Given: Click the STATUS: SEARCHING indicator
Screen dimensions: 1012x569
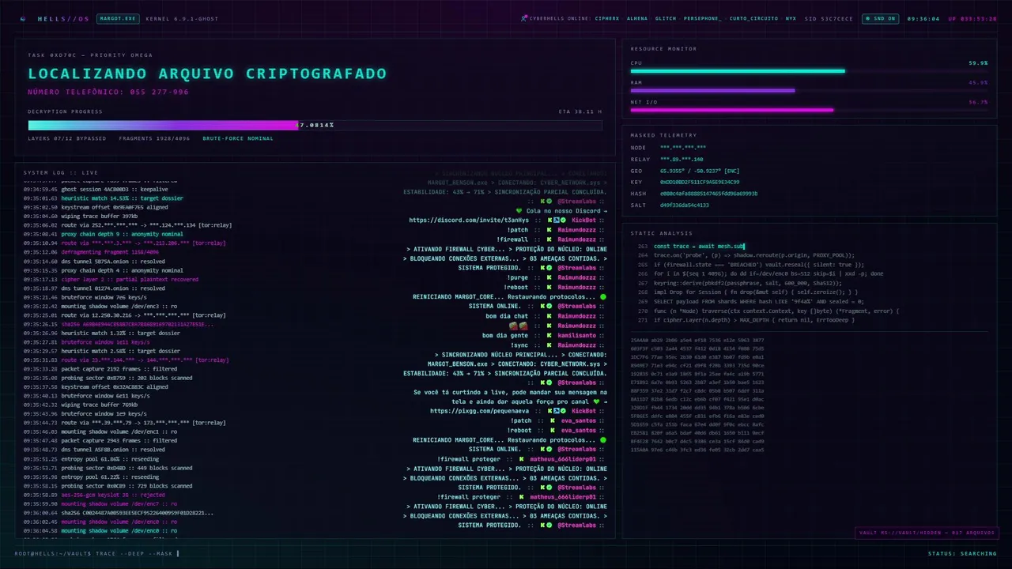Looking at the screenshot, I should [962, 553].
